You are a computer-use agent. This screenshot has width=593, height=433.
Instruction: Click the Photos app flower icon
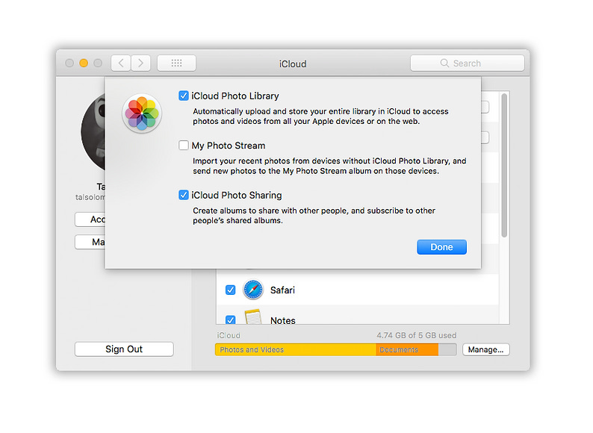(x=142, y=113)
